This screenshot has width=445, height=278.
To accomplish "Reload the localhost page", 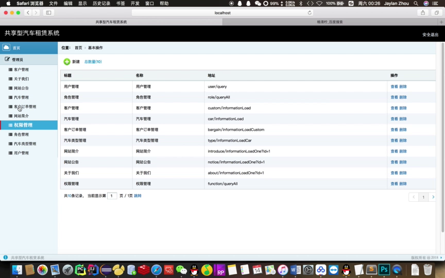I will (310, 12).
